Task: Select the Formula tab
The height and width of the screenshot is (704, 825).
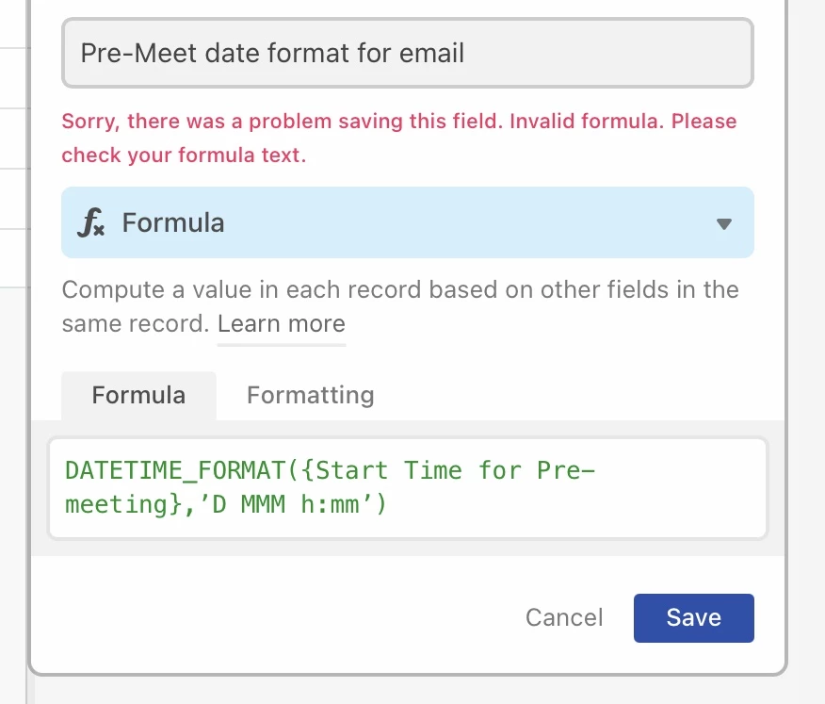Action: (138, 396)
